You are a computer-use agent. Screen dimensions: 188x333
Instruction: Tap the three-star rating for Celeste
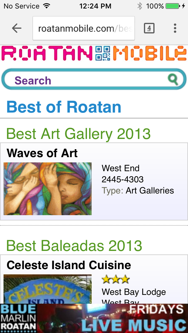click(115, 279)
